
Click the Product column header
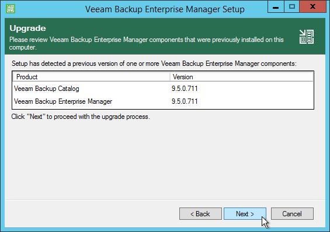[91, 77]
